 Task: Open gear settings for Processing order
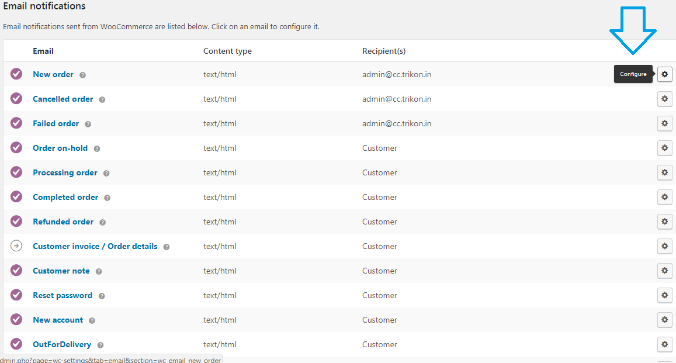tap(664, 172)
